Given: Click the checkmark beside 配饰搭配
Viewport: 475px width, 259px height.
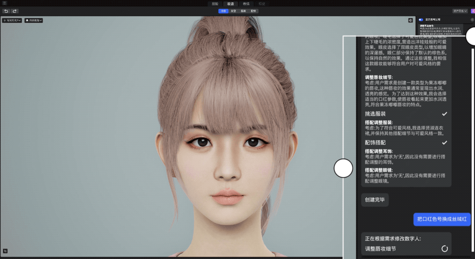Looking at the screenshot, I should (445, 142).
